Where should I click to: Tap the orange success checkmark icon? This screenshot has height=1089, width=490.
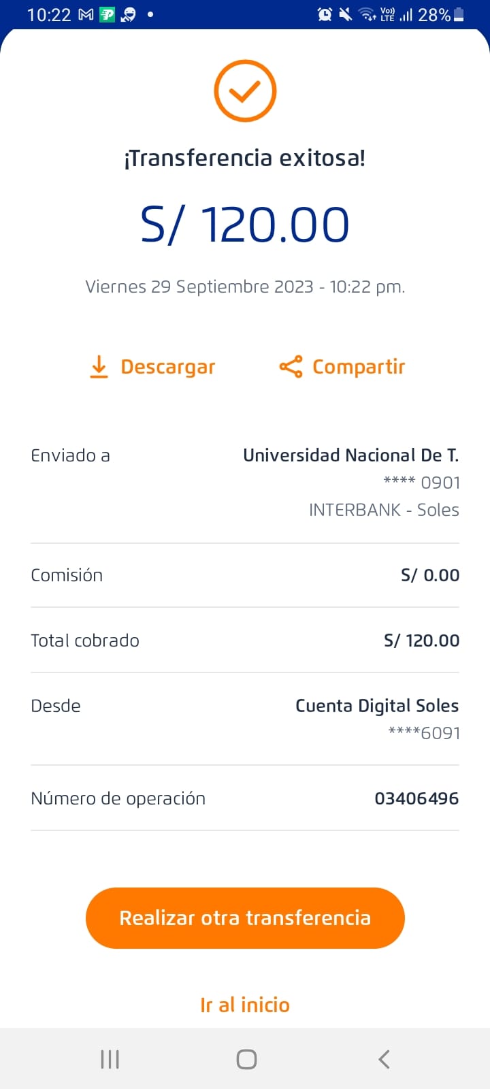point(245,91)
